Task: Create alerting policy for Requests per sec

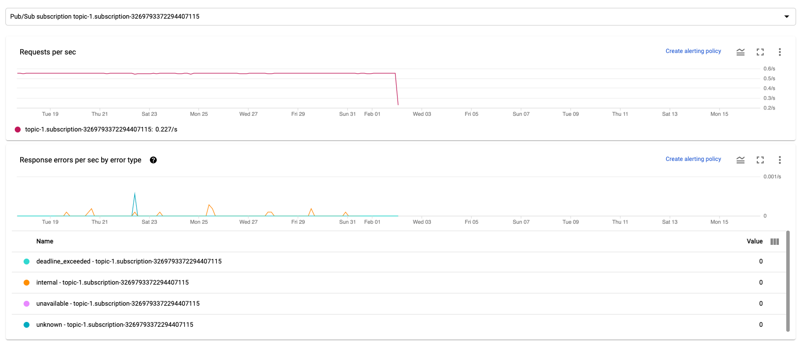Action: 693,51
